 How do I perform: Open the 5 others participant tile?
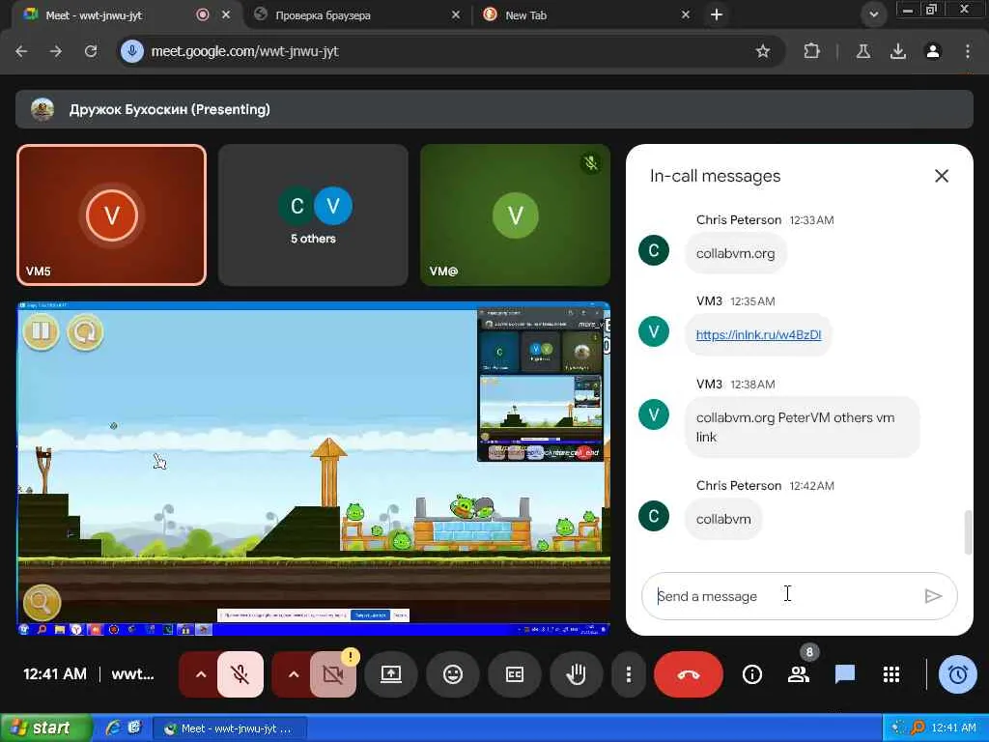313,215
